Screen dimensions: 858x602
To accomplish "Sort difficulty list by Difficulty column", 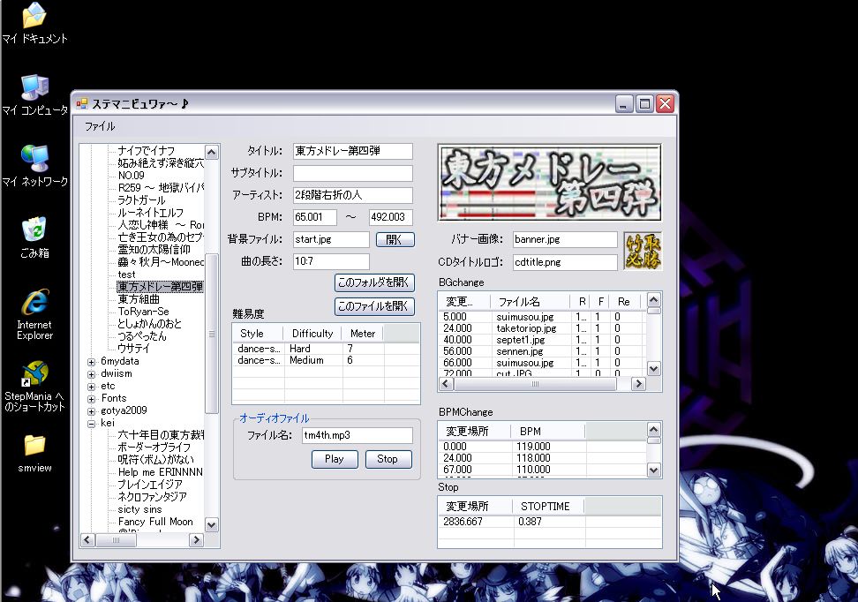I will coord(312,334).
